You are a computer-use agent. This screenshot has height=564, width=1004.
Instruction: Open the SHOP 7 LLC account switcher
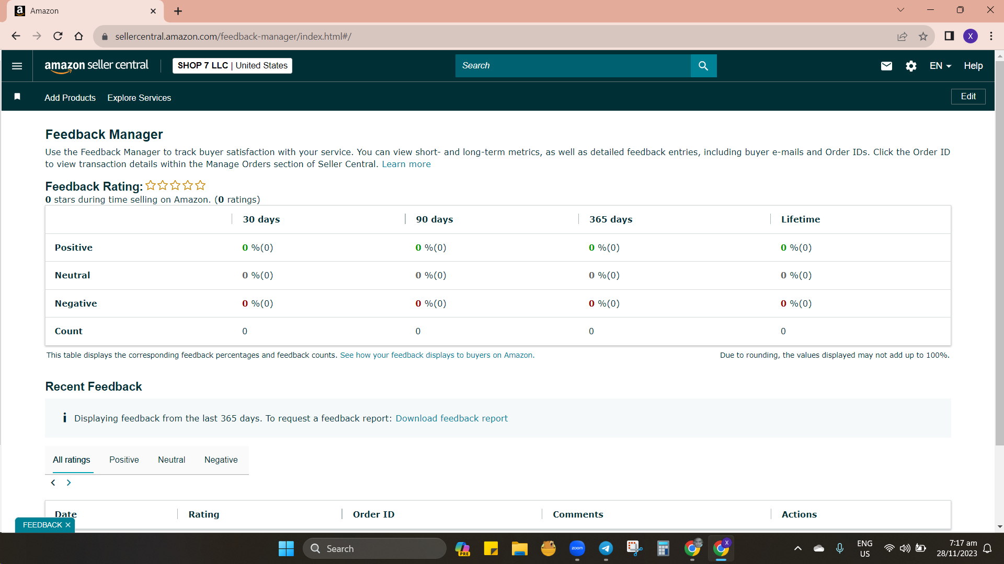point(232,66)
